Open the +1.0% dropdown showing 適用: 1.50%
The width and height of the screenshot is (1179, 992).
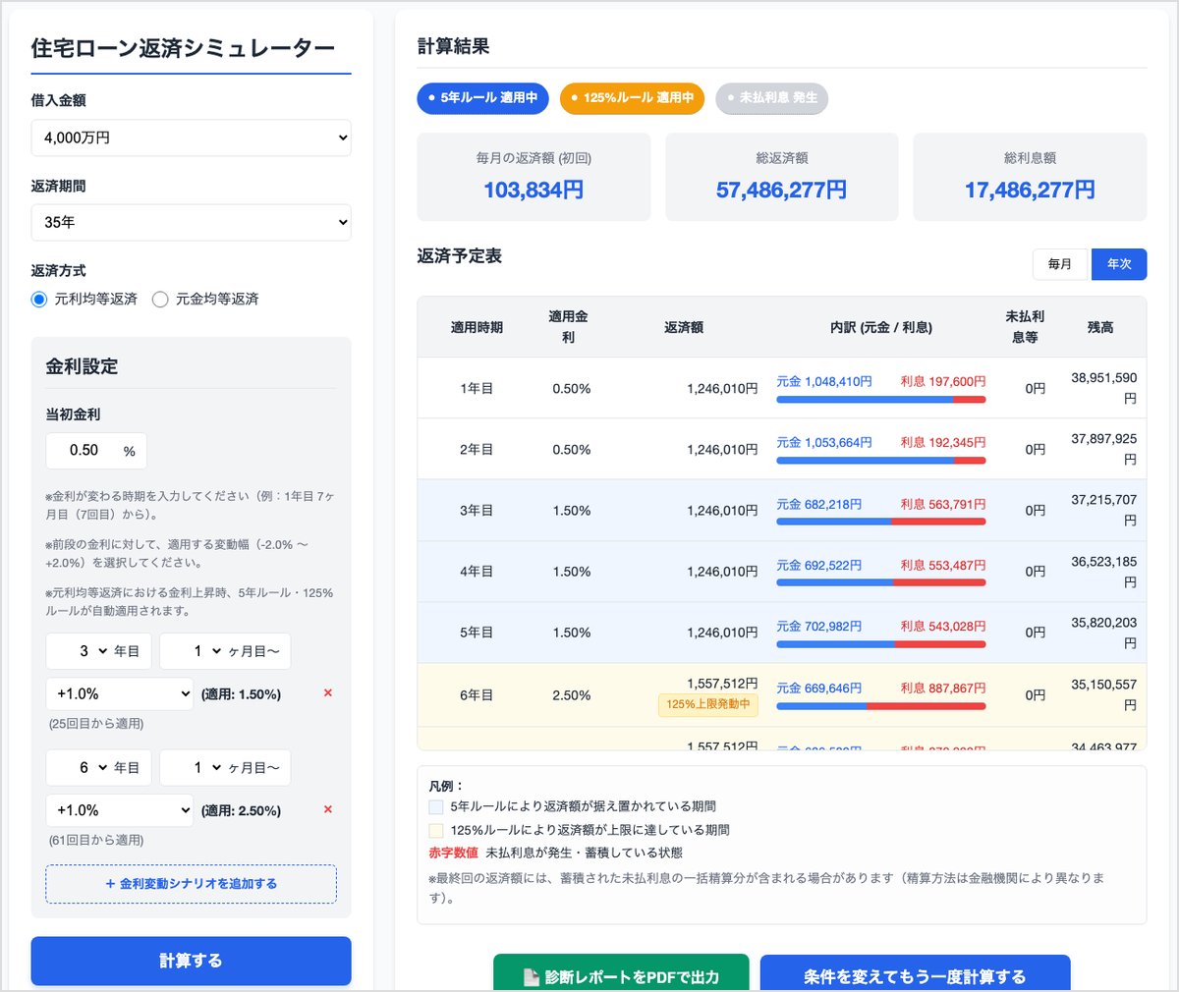coord(120,693)
